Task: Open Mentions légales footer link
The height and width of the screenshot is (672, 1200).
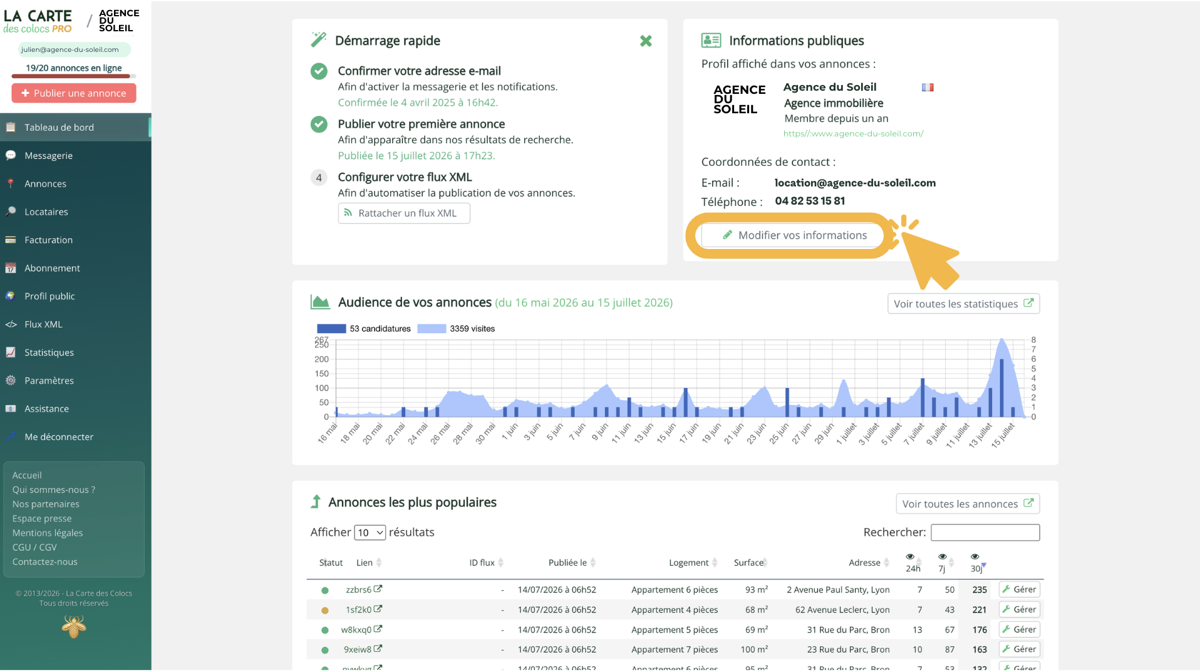Action: click(48, 533)
